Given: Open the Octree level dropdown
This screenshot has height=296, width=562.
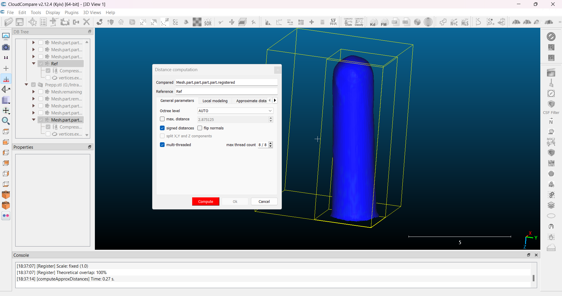Looking at the screenshot, I should pyautogui.click(x=235, y=111).
